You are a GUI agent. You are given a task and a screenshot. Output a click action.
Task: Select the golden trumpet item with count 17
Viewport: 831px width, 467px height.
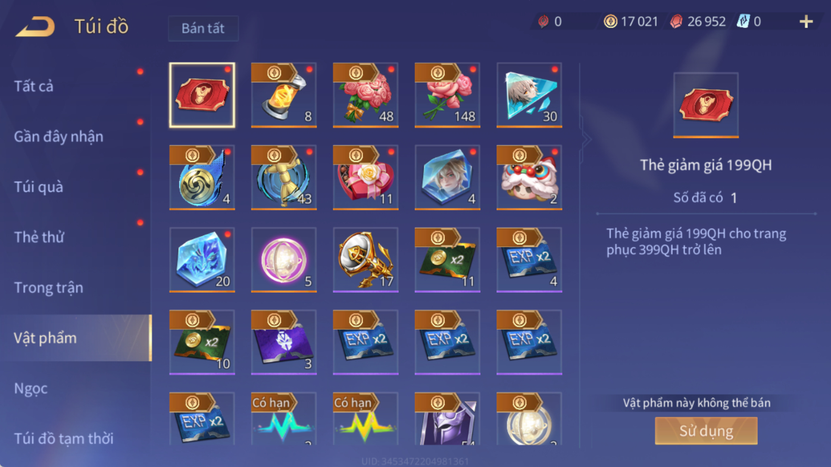pos(365,259)
